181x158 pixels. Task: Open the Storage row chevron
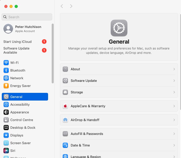(x=174, y=92)
